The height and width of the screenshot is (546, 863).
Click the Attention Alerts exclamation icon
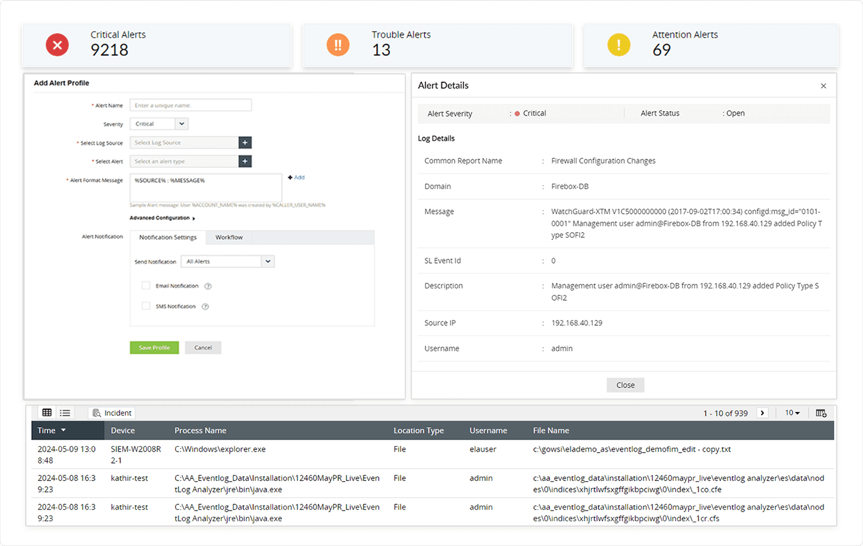coord(619,44)
